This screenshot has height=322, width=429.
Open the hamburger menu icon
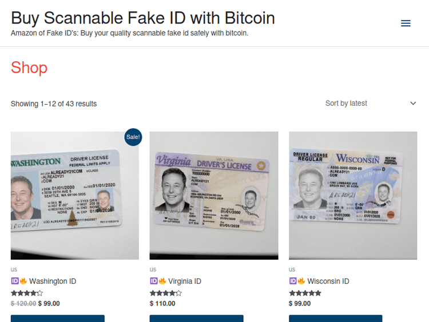point(406,23)
